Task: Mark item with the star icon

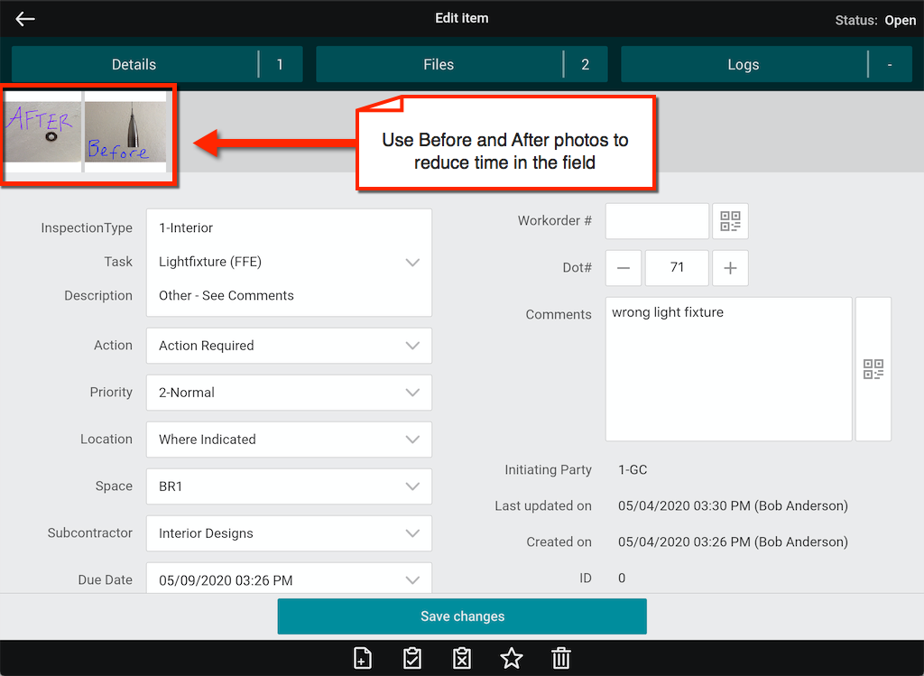Action: tap(512, 658)
